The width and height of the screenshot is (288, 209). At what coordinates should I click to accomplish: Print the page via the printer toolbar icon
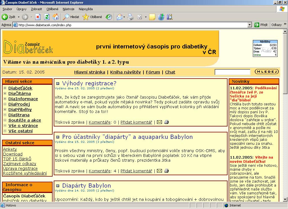coord(130,17)
